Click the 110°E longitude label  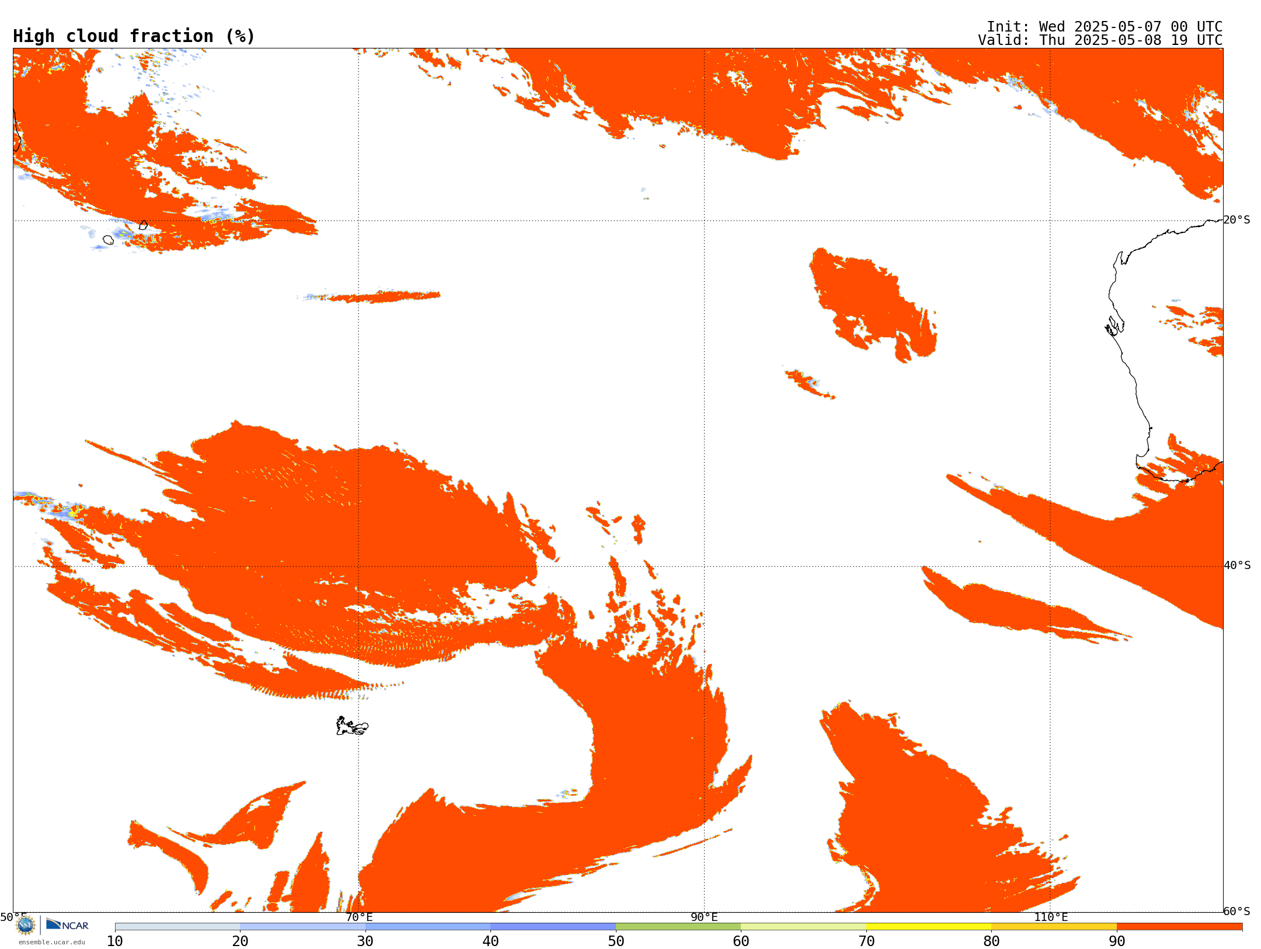1051,917
